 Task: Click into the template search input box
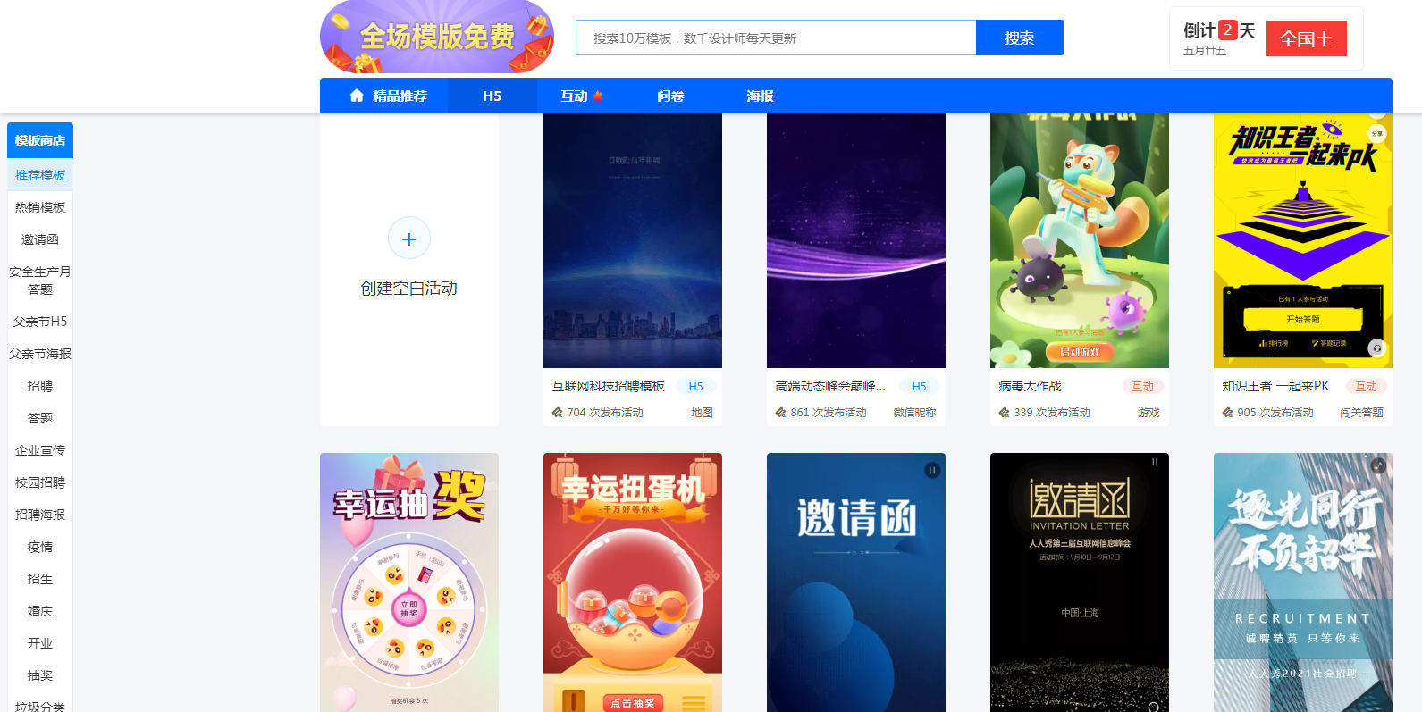tap(775, 38)
